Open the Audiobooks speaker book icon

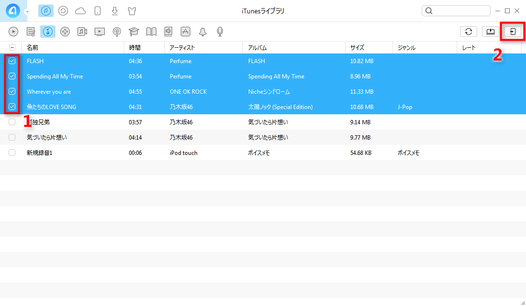point(168,32)
